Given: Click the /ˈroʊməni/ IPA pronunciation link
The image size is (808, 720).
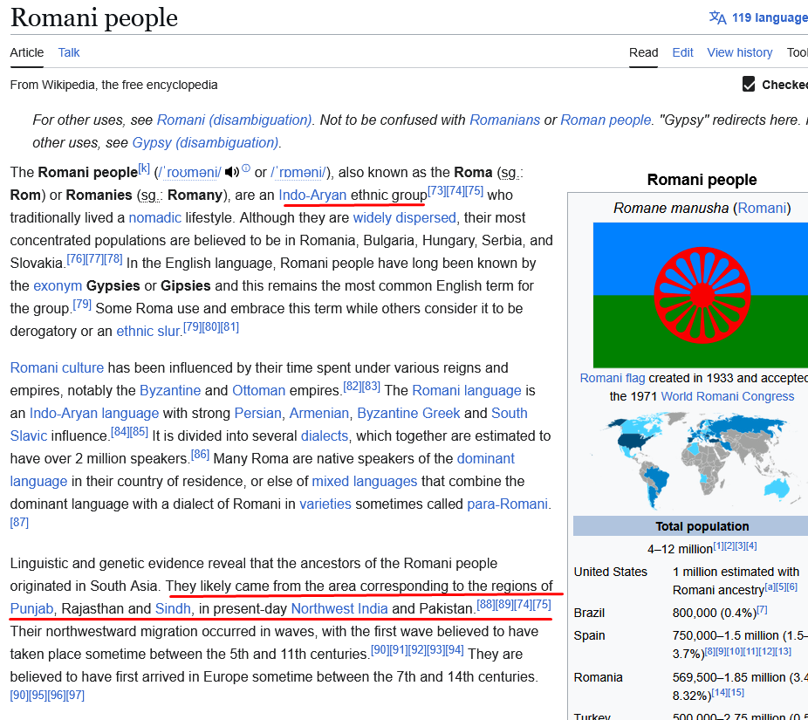Looking at the screenshot, I should (x=190, y=172).
